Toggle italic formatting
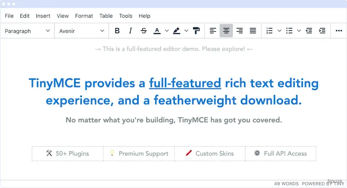The image size is (347, 188). coord(131,31)
